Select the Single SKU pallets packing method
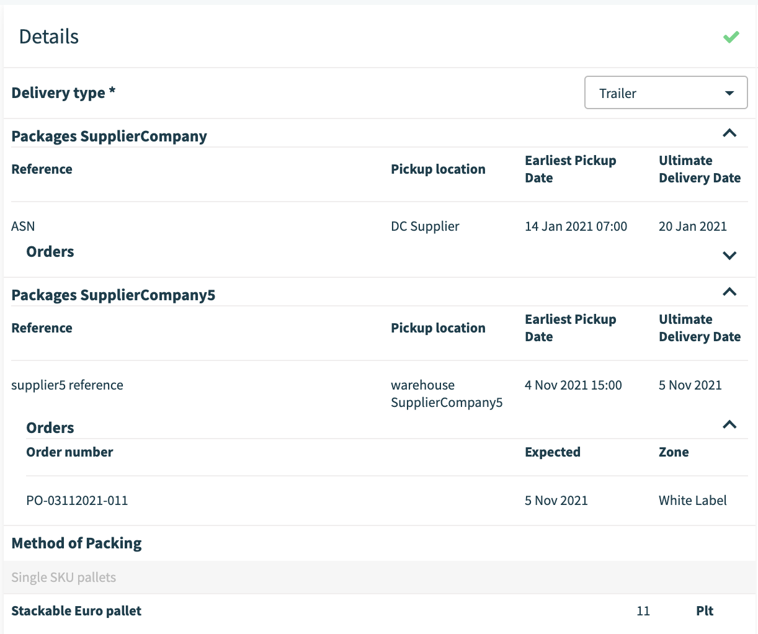The image size is (758, 634). click(63, 577)
